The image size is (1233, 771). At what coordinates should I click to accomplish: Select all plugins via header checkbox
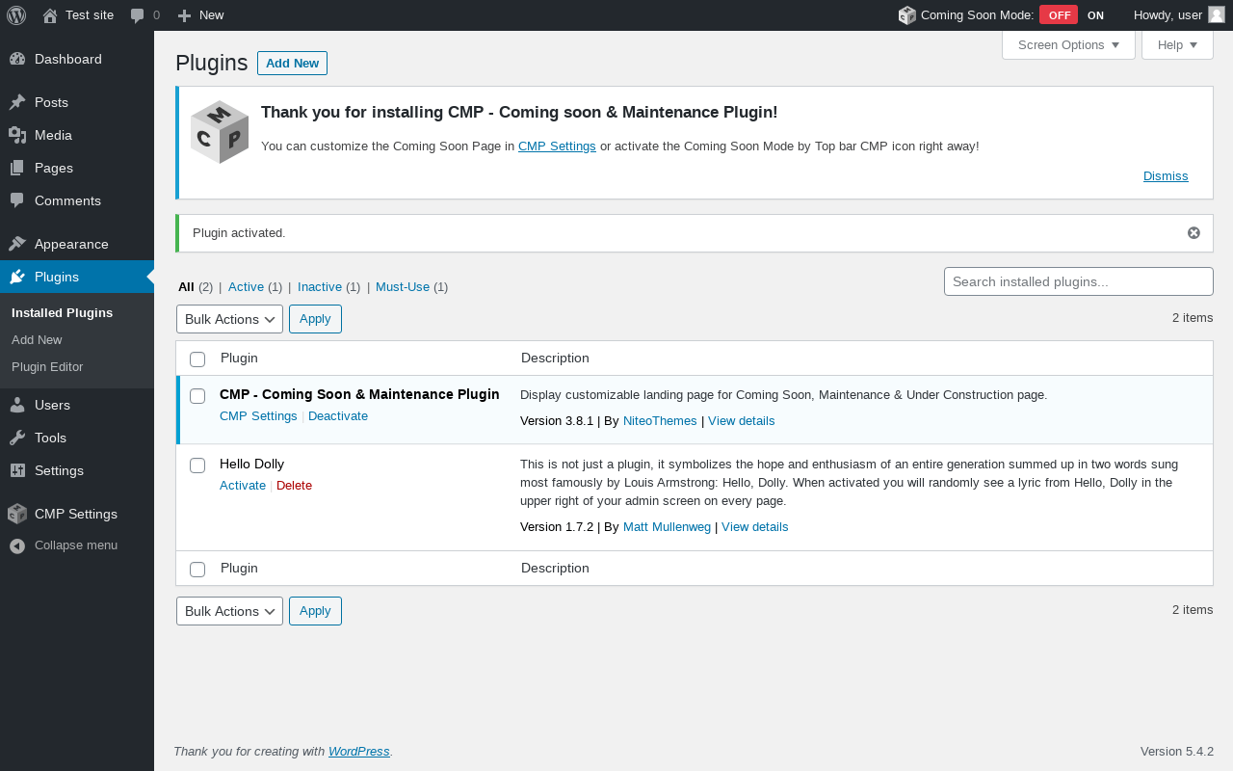(x=197, y=359)
